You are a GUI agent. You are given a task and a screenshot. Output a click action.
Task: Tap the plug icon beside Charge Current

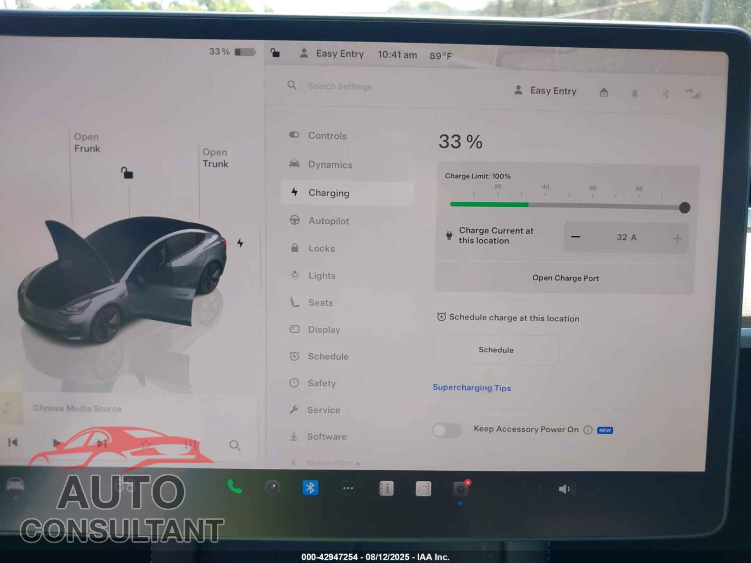click(x=449, y=235)
